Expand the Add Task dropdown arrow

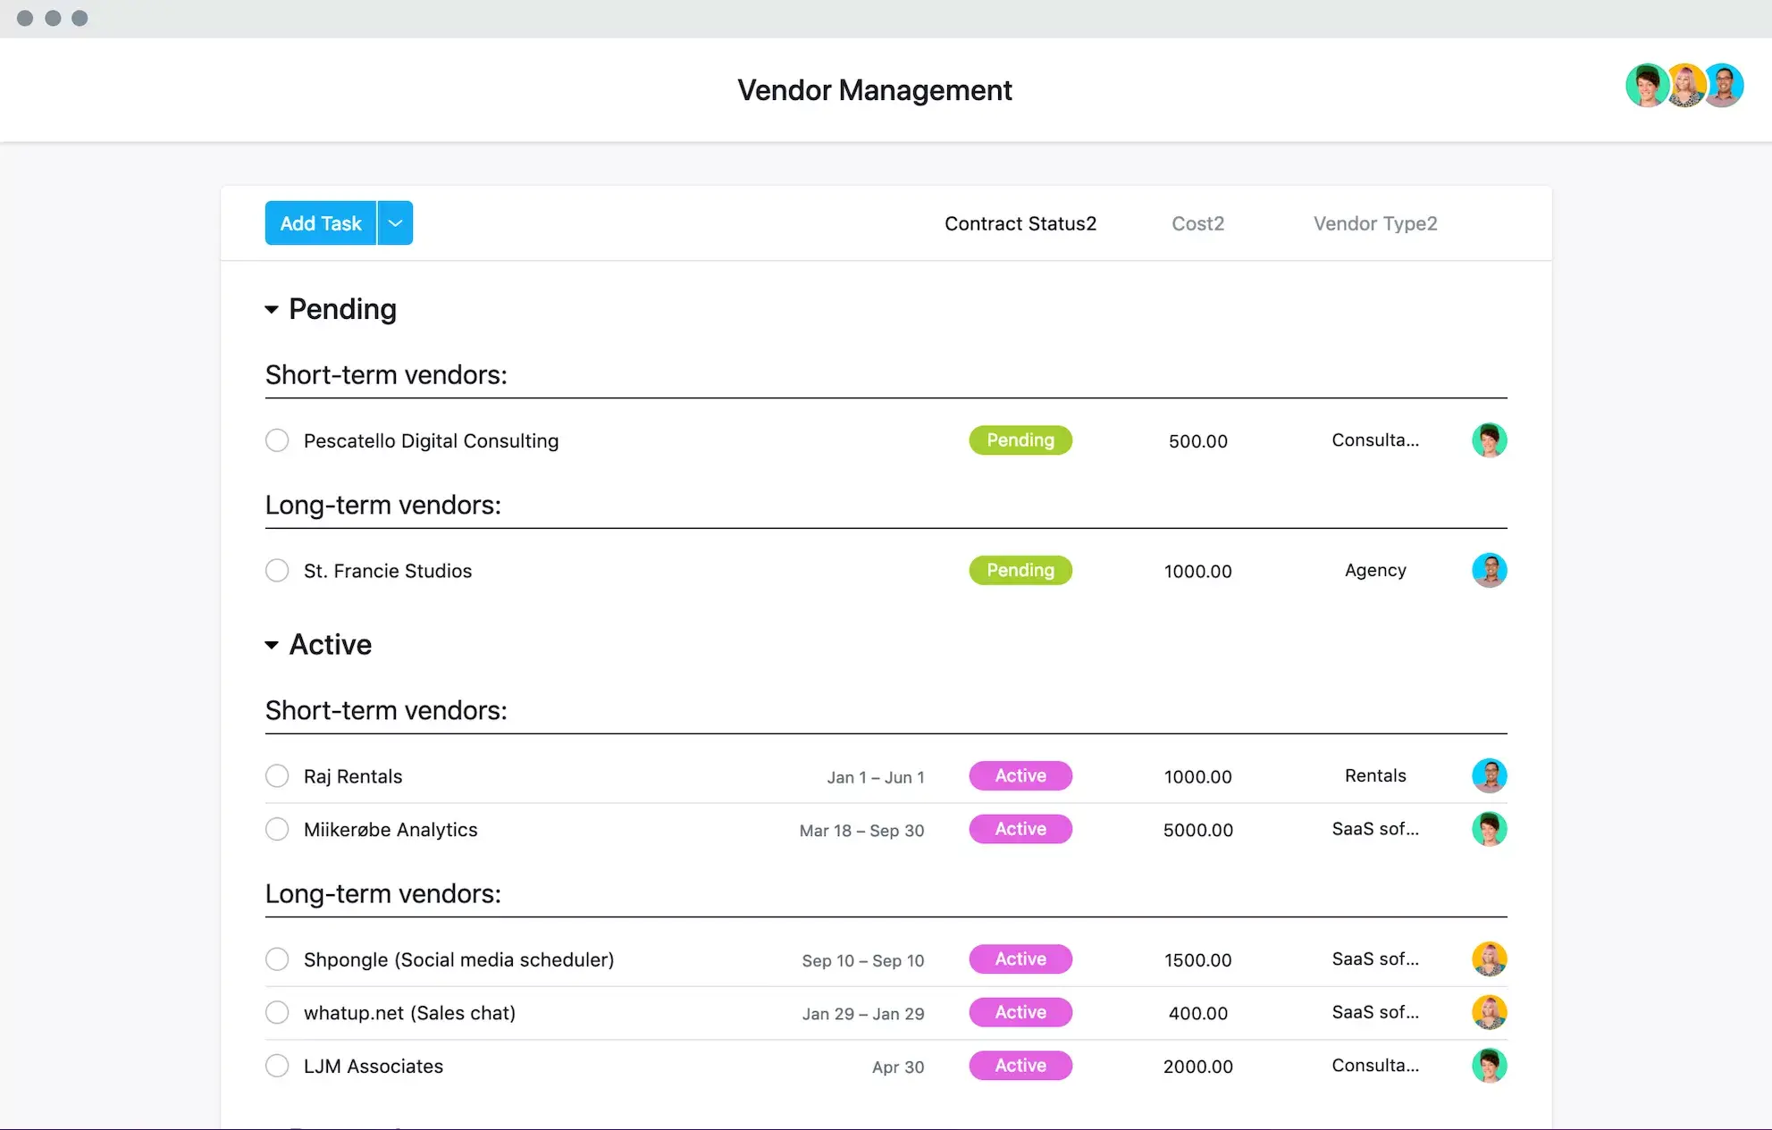[395, 222]
